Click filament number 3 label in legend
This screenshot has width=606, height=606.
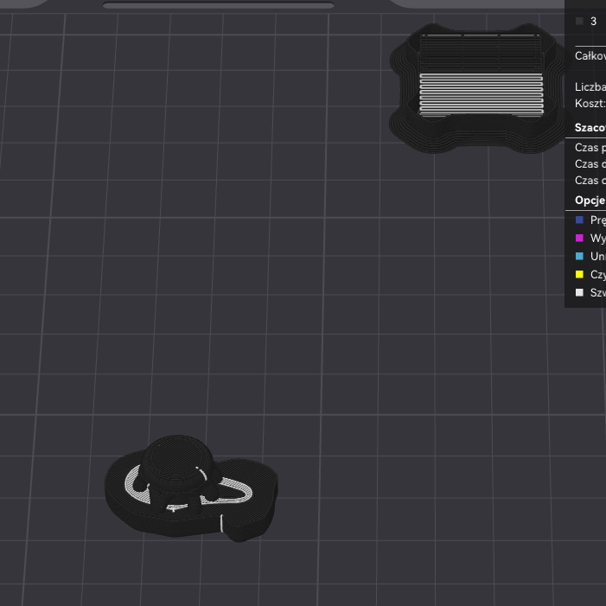tap(593, 22)
